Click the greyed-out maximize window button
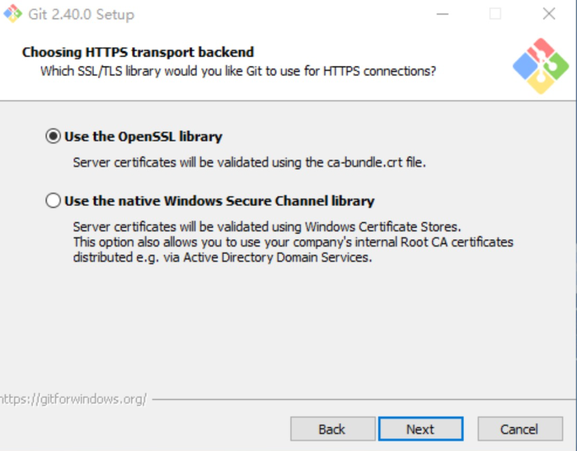Screen dimensions: 577x451 [495, 14]
